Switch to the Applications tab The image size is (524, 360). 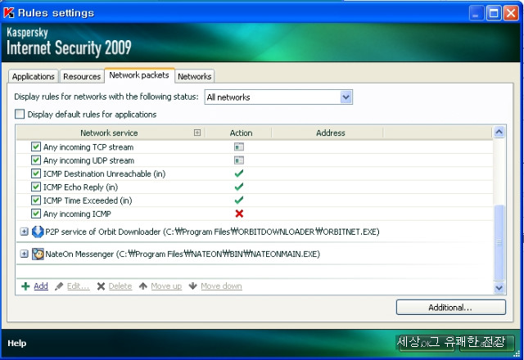click(33, 76)
